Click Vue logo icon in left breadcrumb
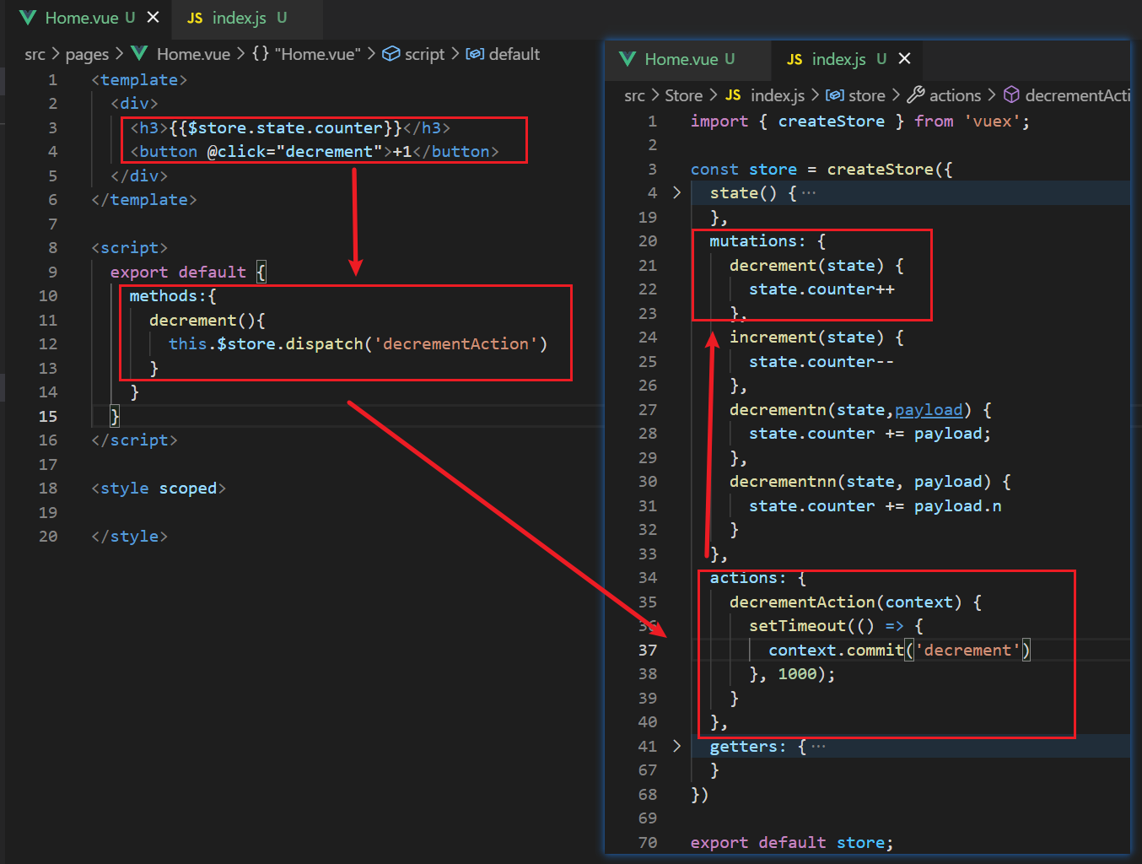This screenshot has width=1142, height=864. click(x=139, y=54)
